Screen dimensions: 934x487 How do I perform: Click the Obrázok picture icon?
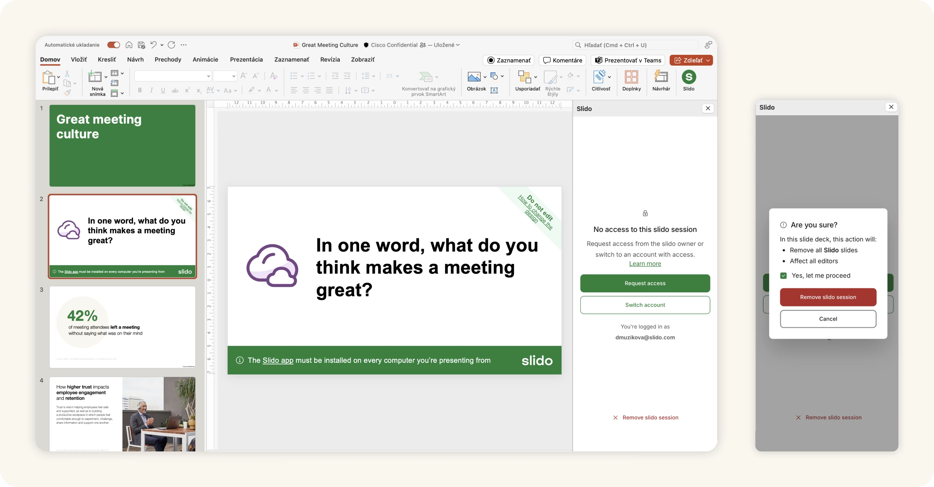pos(474,77)
